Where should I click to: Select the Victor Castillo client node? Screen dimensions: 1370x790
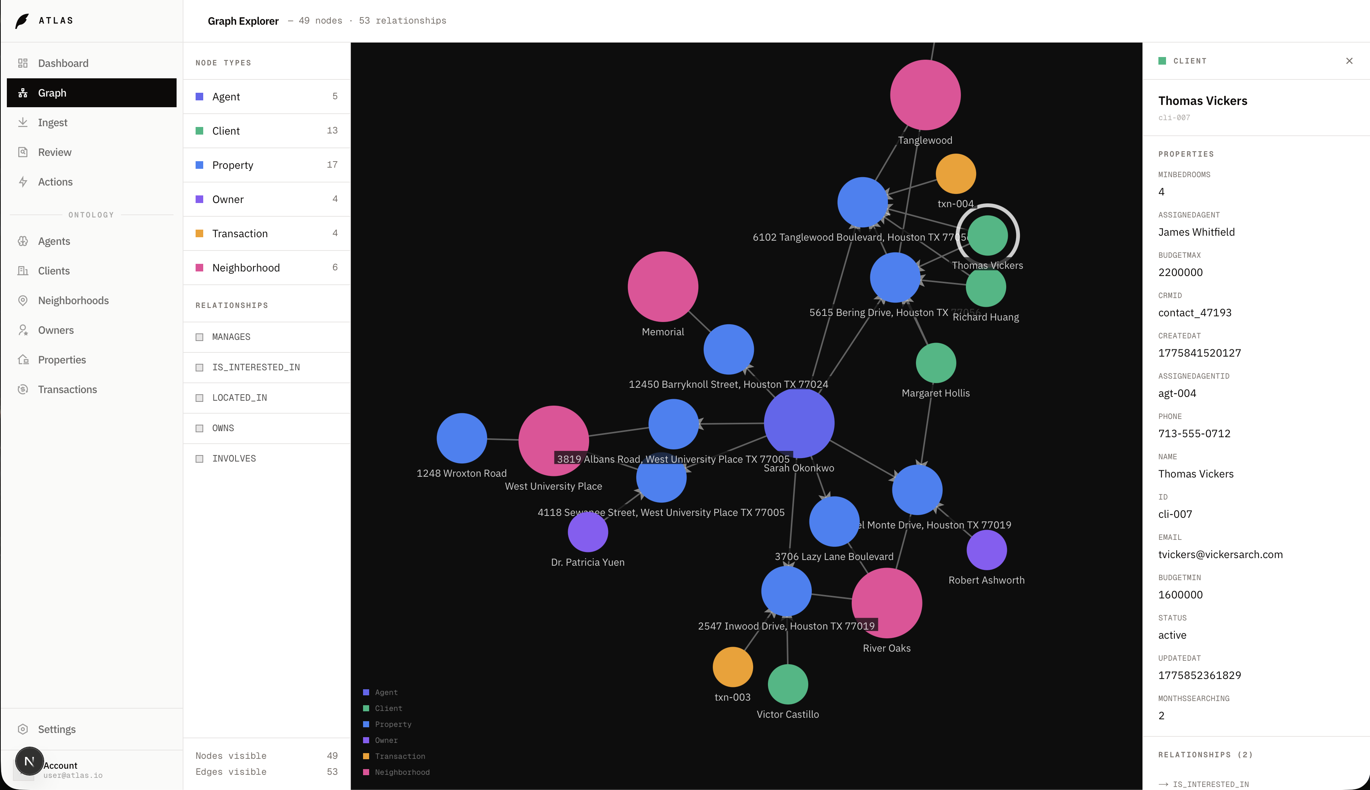(x=788, y=684)
